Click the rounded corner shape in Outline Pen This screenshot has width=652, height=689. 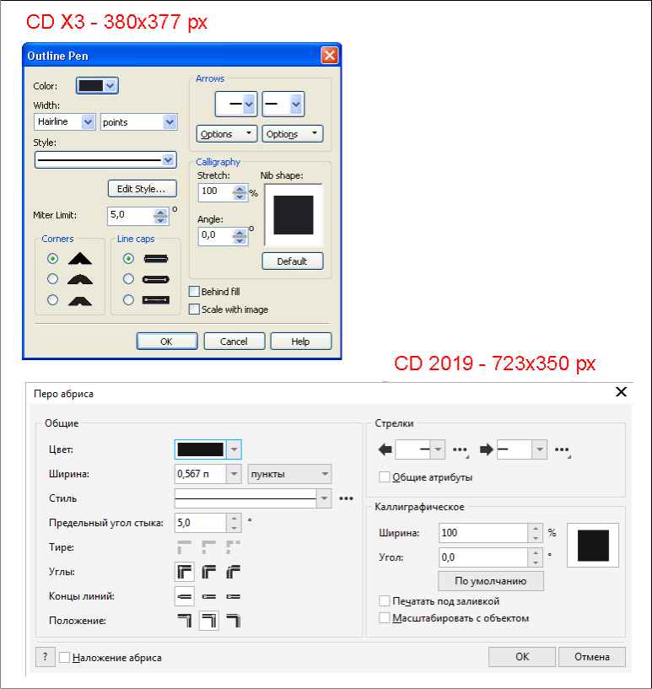[80, 279]
